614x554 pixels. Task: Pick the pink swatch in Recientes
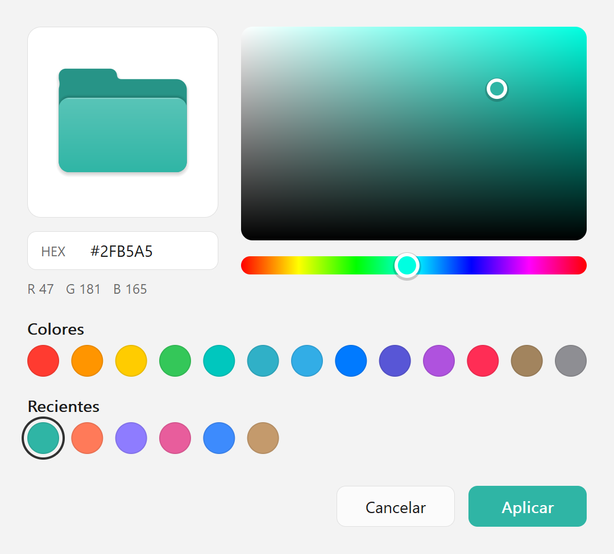[175, 438]
